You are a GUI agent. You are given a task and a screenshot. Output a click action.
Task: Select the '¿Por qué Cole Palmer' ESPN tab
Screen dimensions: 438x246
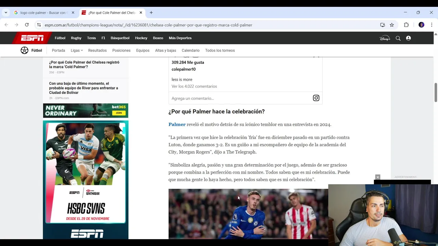pyautogui.click(x=112, y=13)
